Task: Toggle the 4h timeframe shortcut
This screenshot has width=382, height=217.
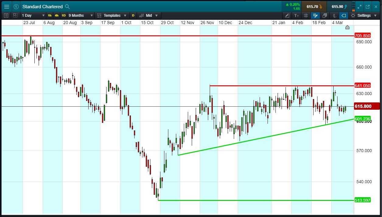Action: pyautogui.click(x=56, y=15)
